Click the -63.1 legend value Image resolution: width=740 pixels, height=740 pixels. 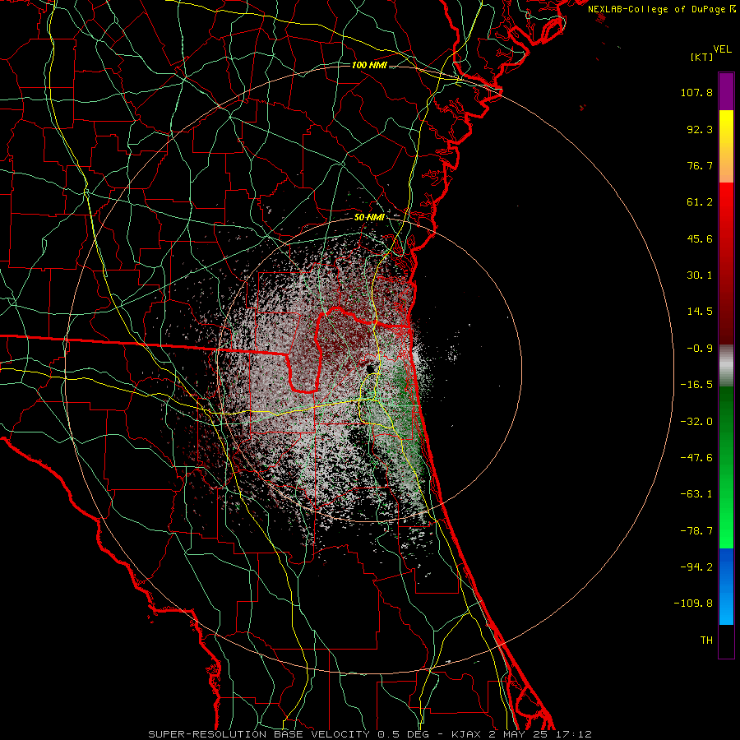[x=696, y=494]
